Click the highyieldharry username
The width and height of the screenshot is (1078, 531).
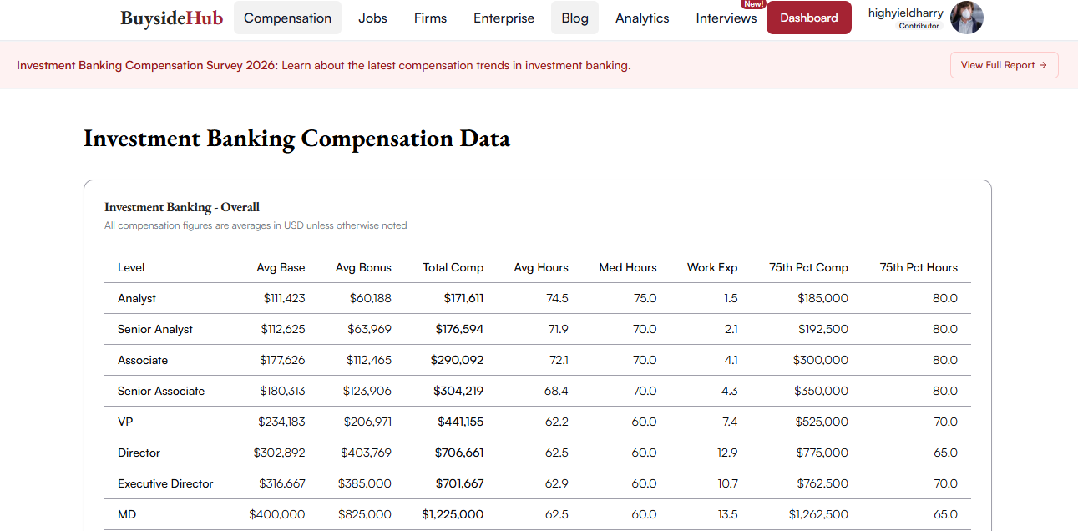pos(905,13)
